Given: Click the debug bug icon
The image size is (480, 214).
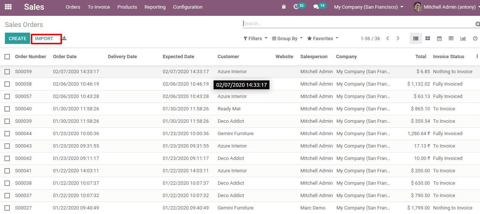Looking at the screenshot, I should [283, 7].
